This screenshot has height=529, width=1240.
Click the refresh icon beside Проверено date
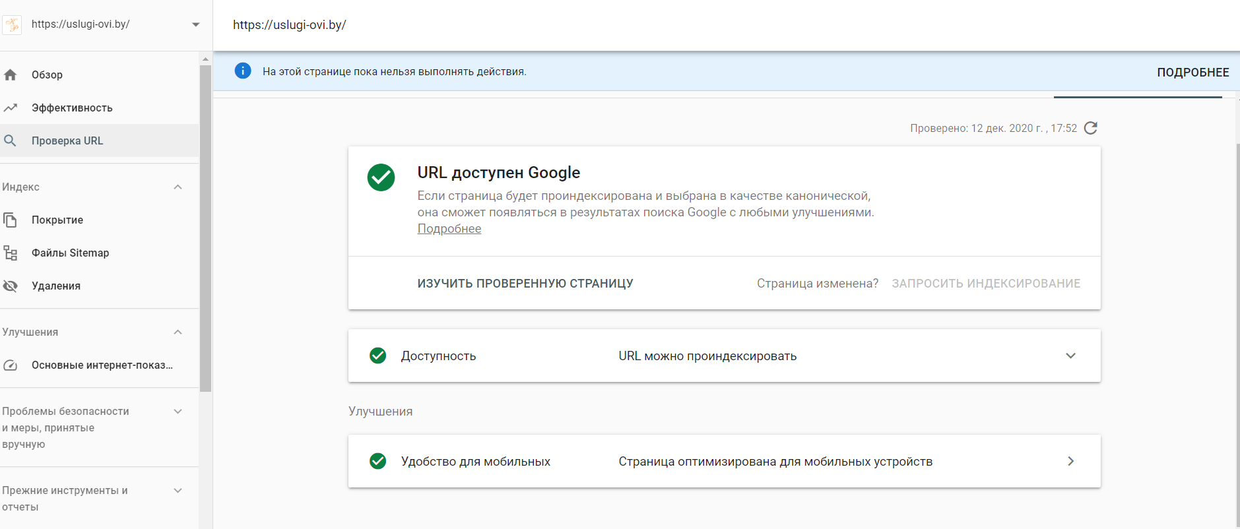(1091, 128)
